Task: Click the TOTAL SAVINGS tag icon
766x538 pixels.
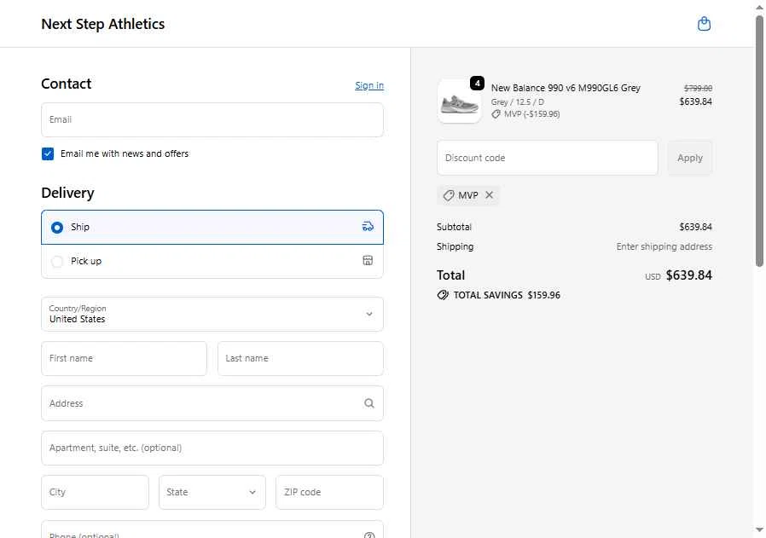Action: click(x=443, y=295)
